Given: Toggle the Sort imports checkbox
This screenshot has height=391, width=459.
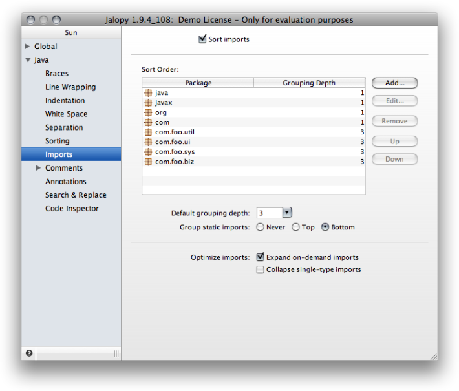Looking at the screenshot, I should tap(202, 39).
